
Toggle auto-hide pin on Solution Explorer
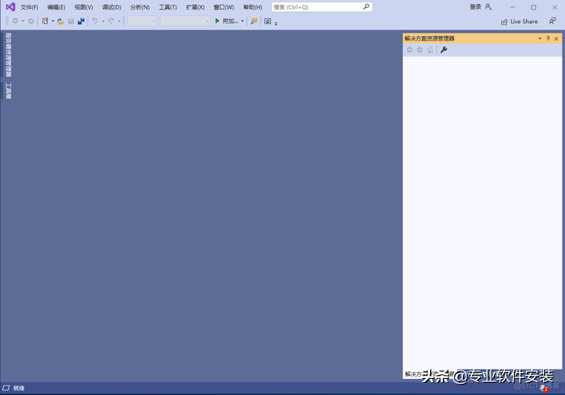[548, 38]
